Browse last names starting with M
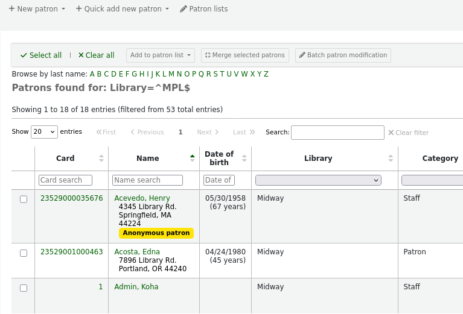463x314 pixels. 171,74
